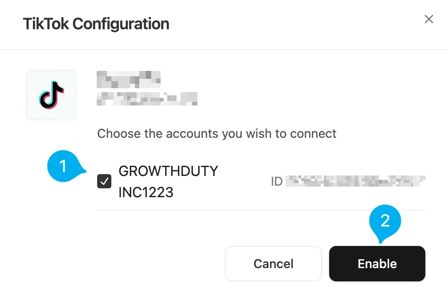Image resolution: width=448 pixels, height=304 pixels.
Task: Click the TikTok logo icon
Action: (x=51, y=95)
